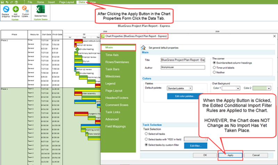Click the green diamond On-site meeting milestone
Screen dimensions: 278x165
(77, 49)
